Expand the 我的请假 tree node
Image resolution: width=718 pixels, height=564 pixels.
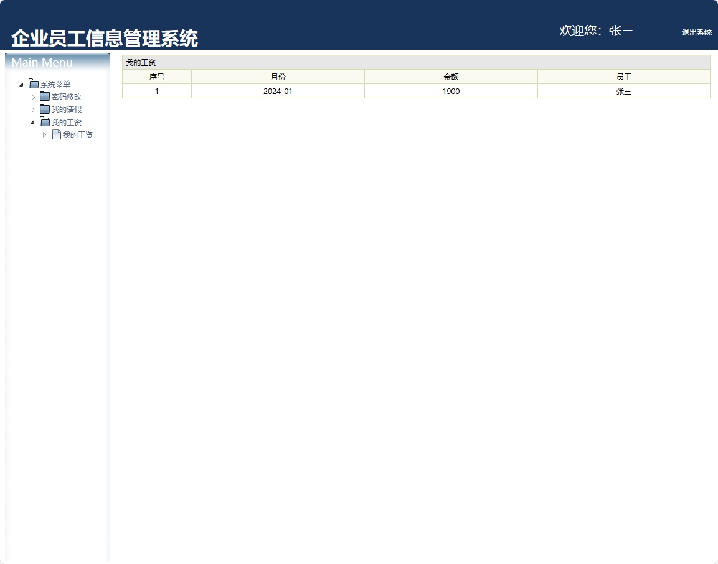coord(34,109)
